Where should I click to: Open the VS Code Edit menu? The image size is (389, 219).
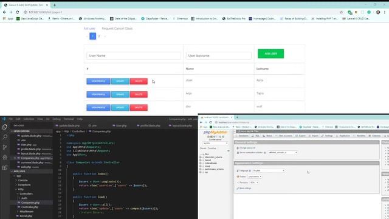pos(18,119)
